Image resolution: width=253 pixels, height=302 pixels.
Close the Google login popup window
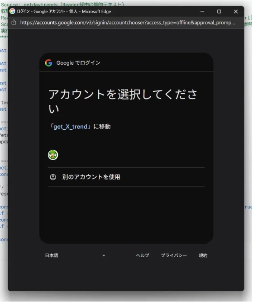[x=236, y=11]
